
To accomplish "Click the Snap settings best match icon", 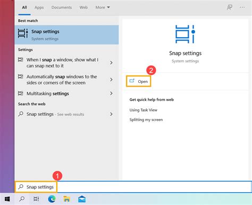I will click(x=23, y=33).
